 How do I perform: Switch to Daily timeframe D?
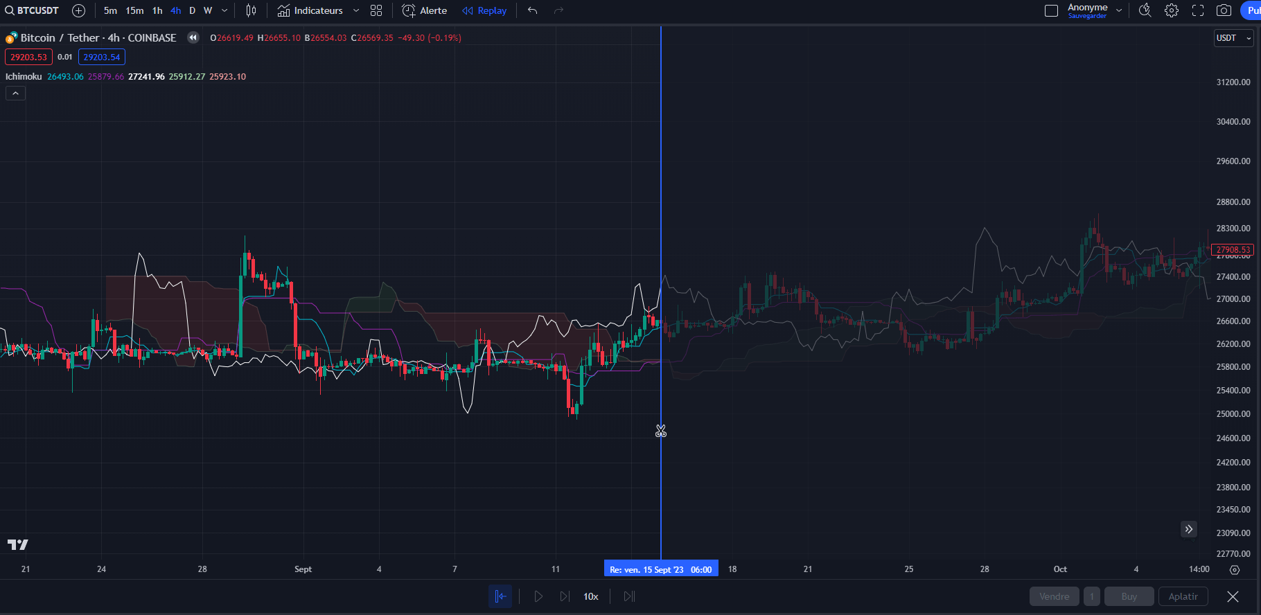click(x=192, y=10)
